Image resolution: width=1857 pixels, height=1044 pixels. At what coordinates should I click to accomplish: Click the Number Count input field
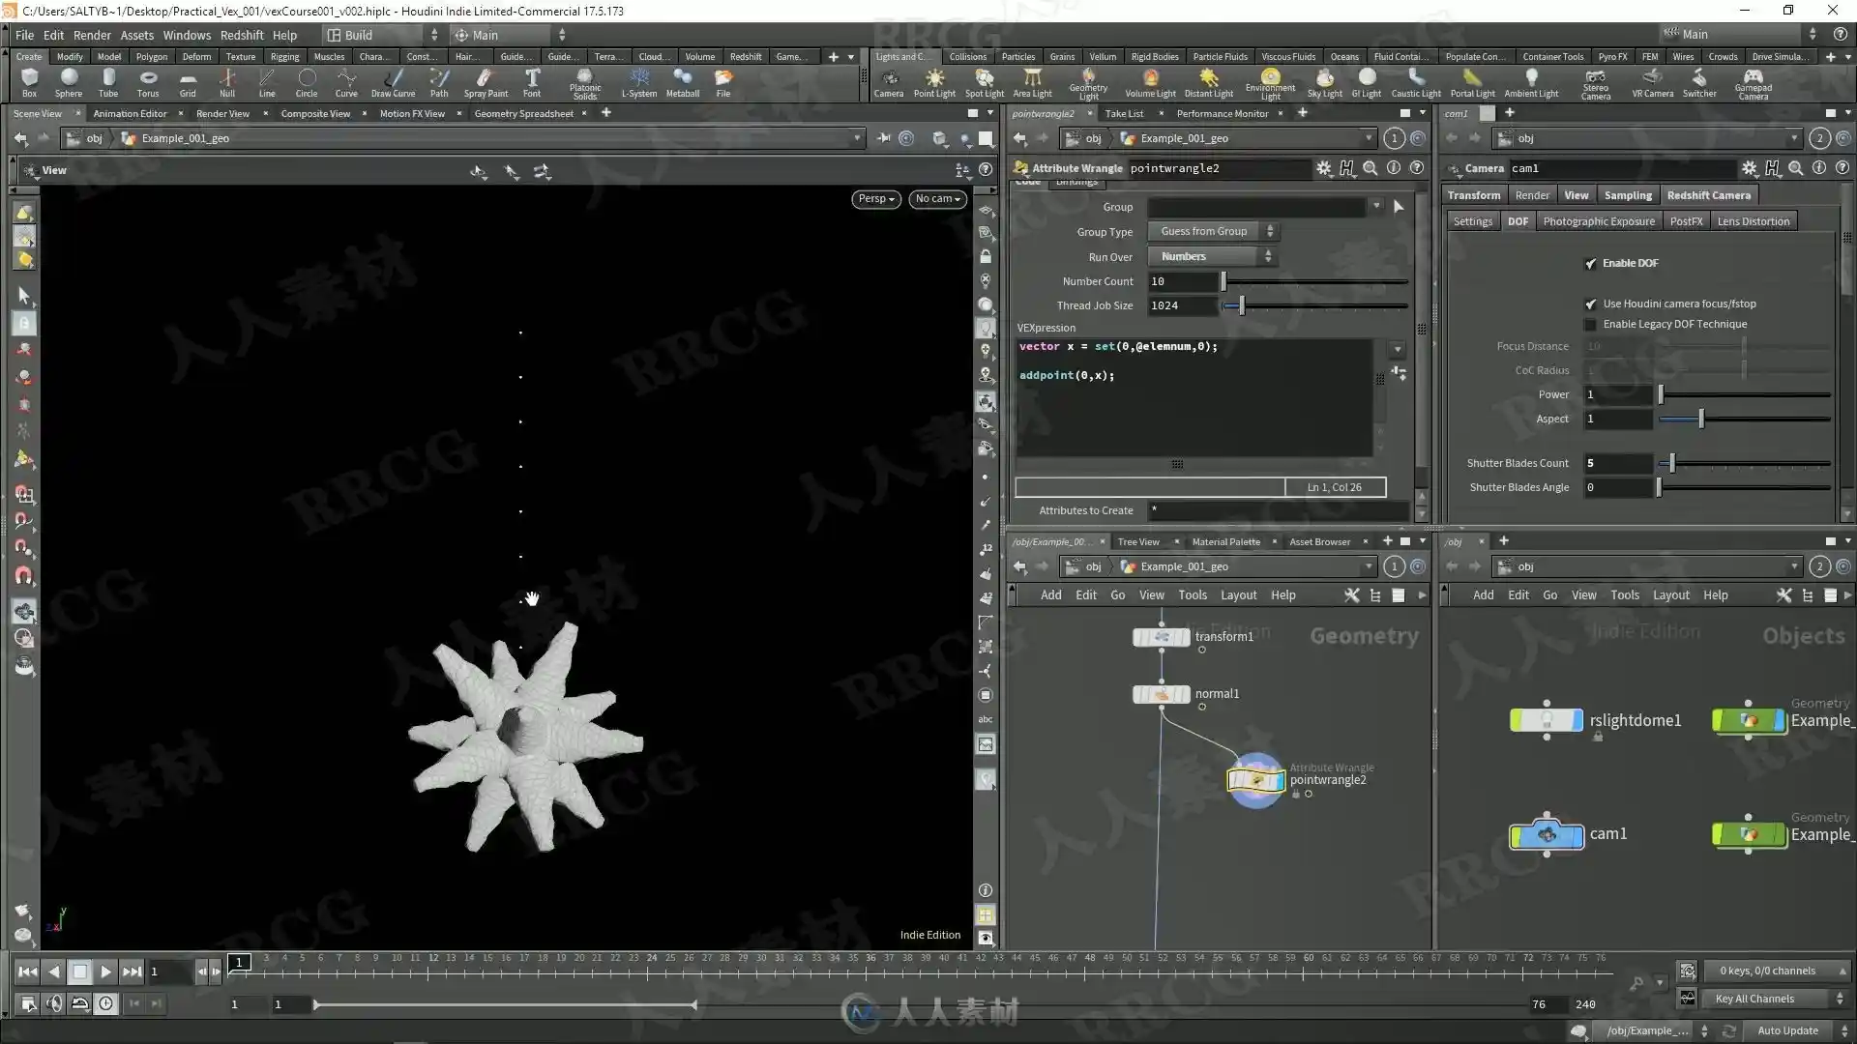click(x=1182, y=281)
